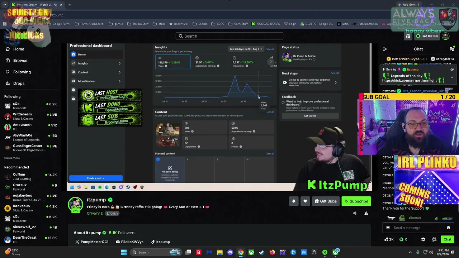Click the itzpump channel avatar
The width and height of the screenshot is (459, 258).
click(x=75, y=204)
